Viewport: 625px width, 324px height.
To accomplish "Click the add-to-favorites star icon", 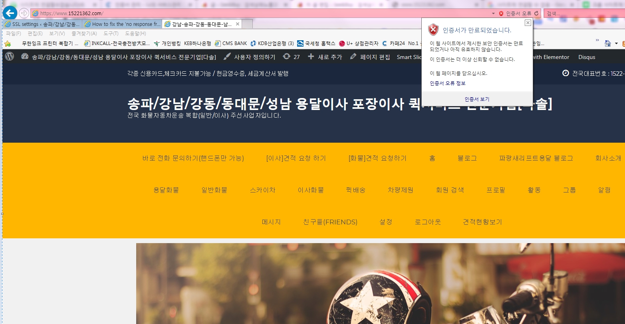I will tap(8, 43).
